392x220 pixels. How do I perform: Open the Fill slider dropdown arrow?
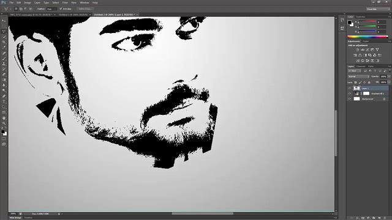389,82
